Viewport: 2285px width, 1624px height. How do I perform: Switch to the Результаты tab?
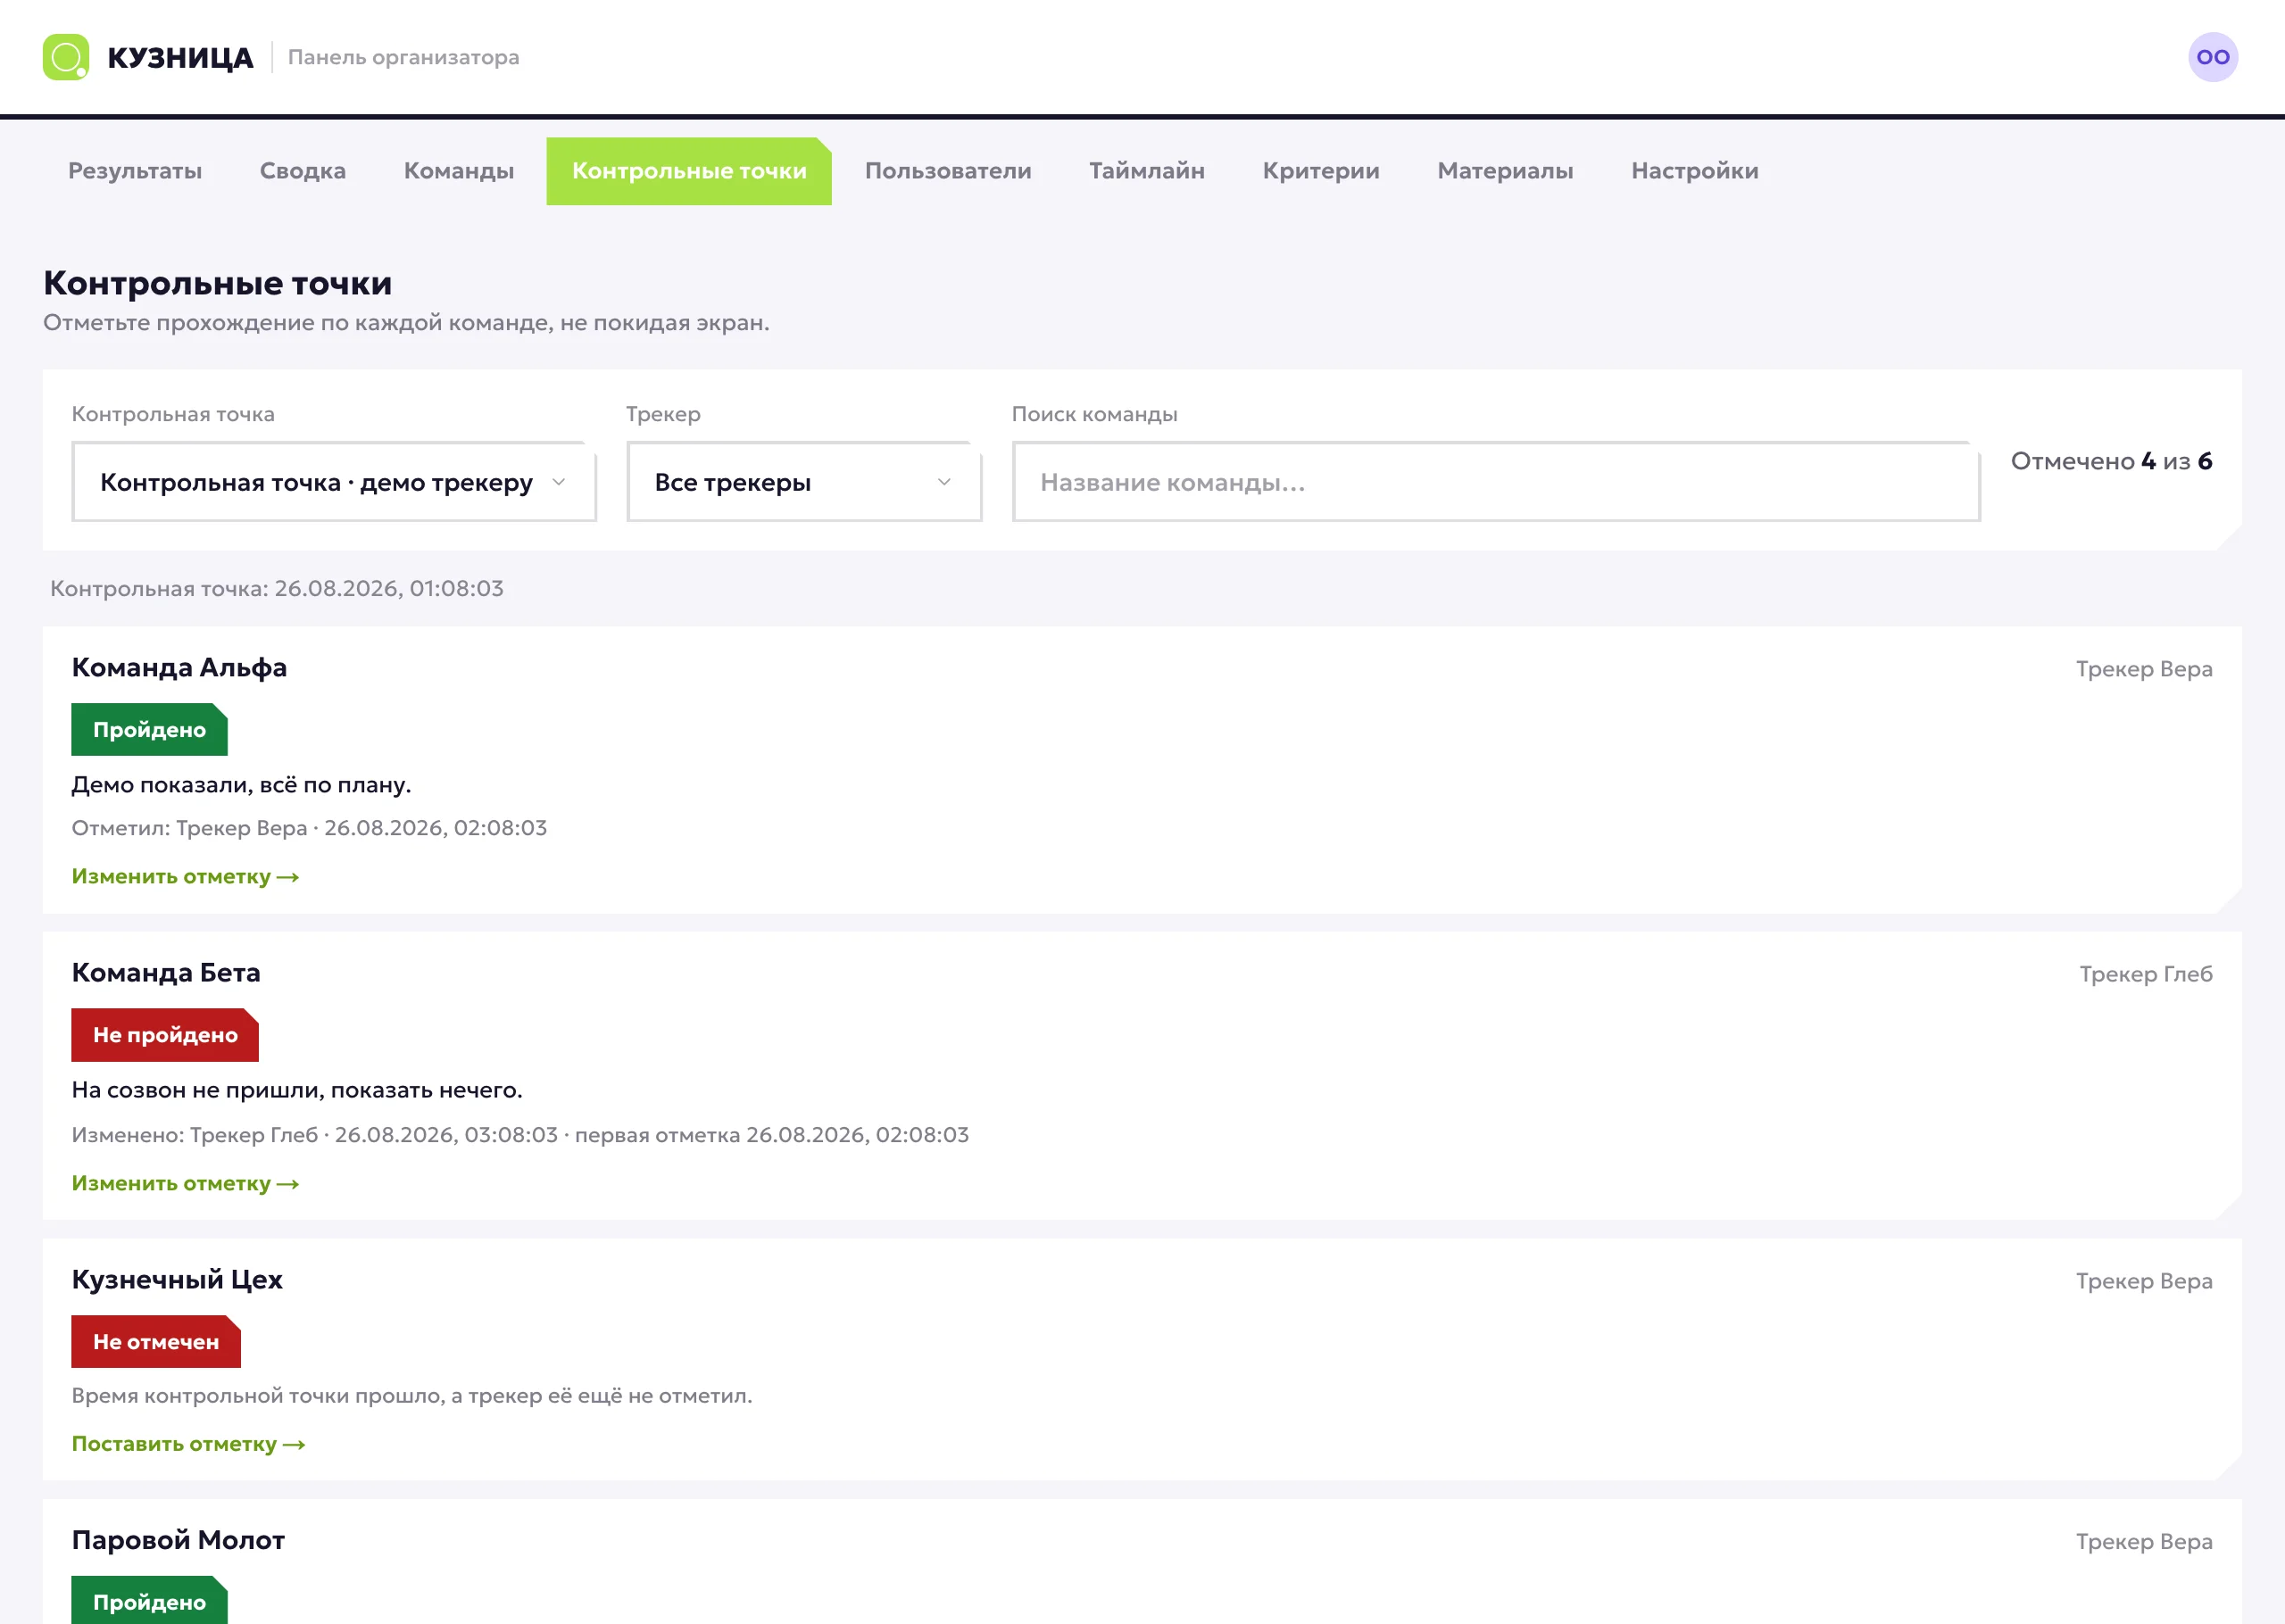(135, 171)
